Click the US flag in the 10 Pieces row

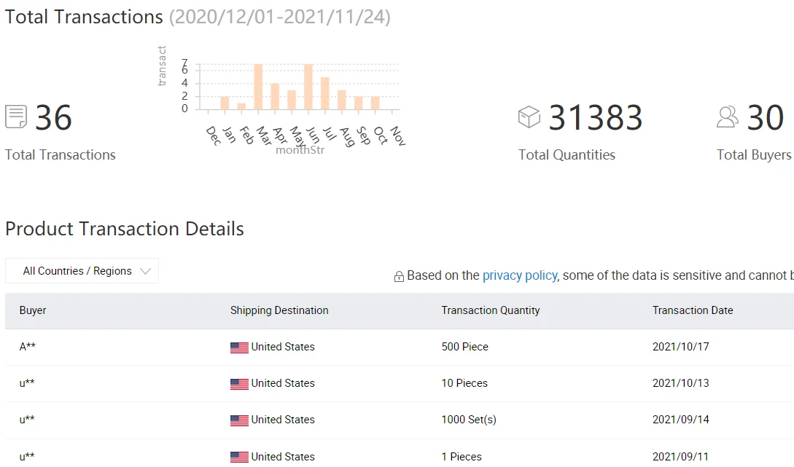[x=239, y=384]
